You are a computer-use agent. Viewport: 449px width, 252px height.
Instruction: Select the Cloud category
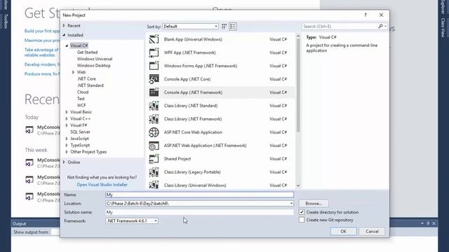click(83, 92)
